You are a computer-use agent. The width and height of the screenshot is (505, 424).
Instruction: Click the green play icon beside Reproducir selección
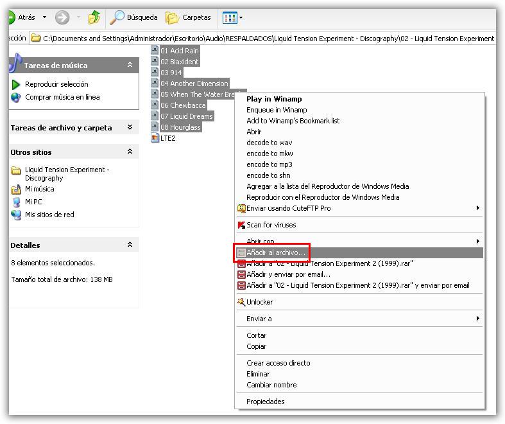pos(16,84)
